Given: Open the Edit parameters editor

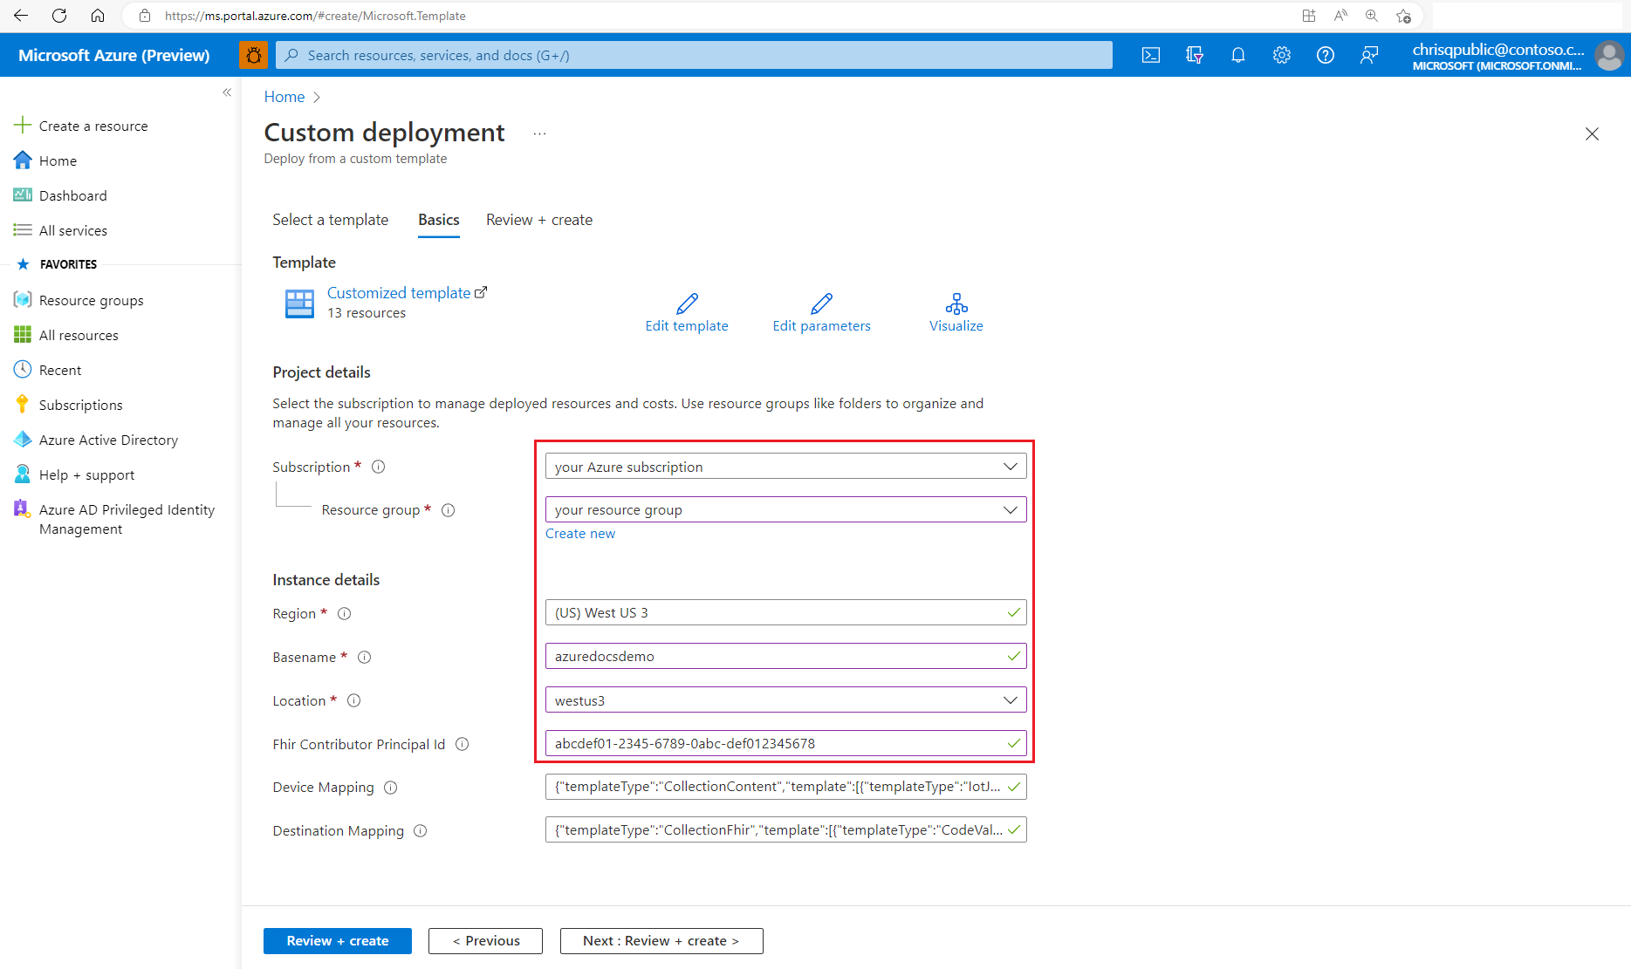Looking at the screenshot, I should [x=820, y=312].
